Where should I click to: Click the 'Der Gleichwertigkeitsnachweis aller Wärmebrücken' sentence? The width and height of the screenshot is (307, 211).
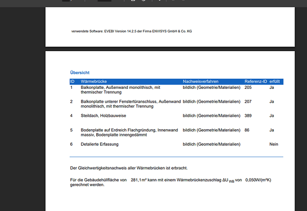[x=129, y=168]
